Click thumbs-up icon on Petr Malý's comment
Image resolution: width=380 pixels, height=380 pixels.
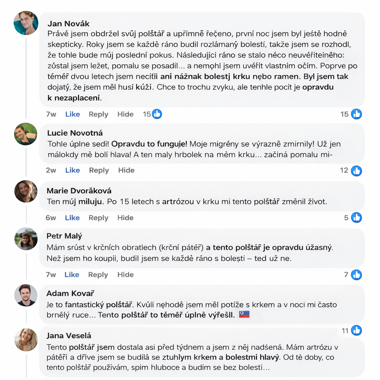(x=357, y=275)
